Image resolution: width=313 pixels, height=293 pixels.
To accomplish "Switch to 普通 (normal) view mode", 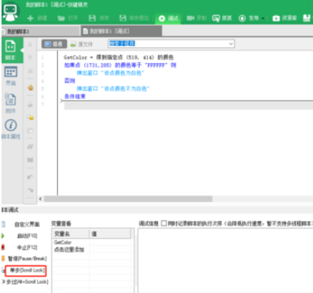I will point(54,44).
